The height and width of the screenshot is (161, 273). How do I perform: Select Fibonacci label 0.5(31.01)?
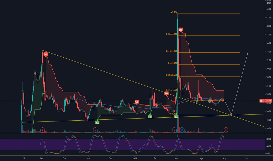pyautogui.click(x=172, y=63)
